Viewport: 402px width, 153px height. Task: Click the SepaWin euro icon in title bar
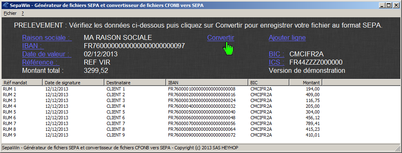(x=5, y=5)
